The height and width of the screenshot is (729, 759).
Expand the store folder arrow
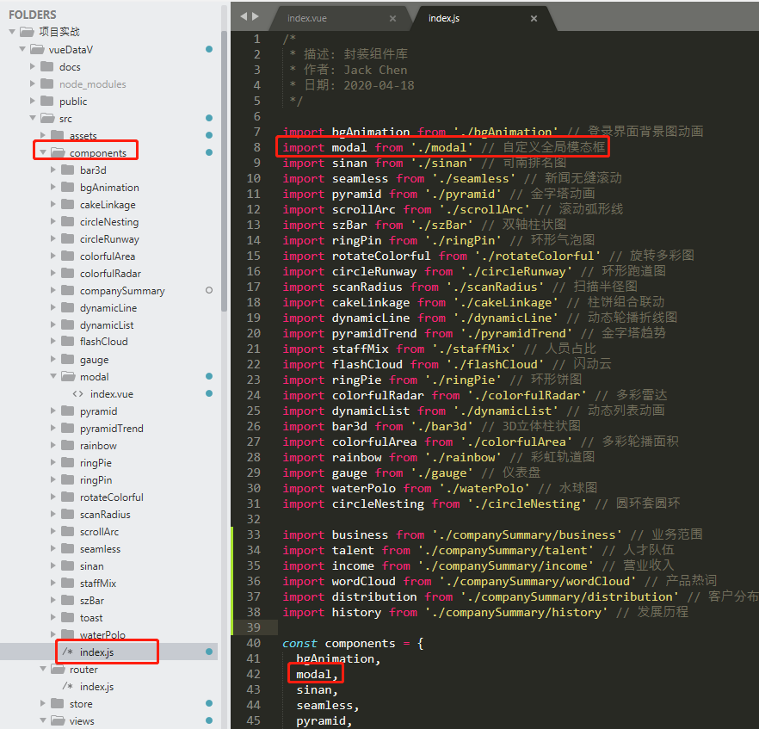pyautogui.click(x=43, y=703)
